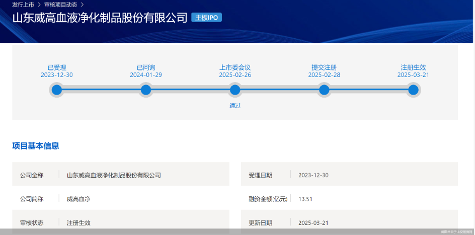The height and width of the screenshot is (235, 475).
Task: Click the 受理日期 field label
Action: [x=260, y=175]
